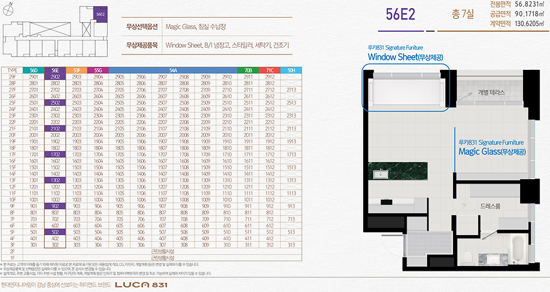
Task: Select the purple 56E type header
Action: coord(55,70)
